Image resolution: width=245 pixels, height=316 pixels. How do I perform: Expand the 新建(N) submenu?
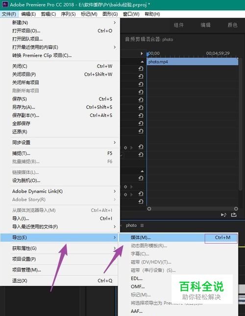(x=60, y=23)
